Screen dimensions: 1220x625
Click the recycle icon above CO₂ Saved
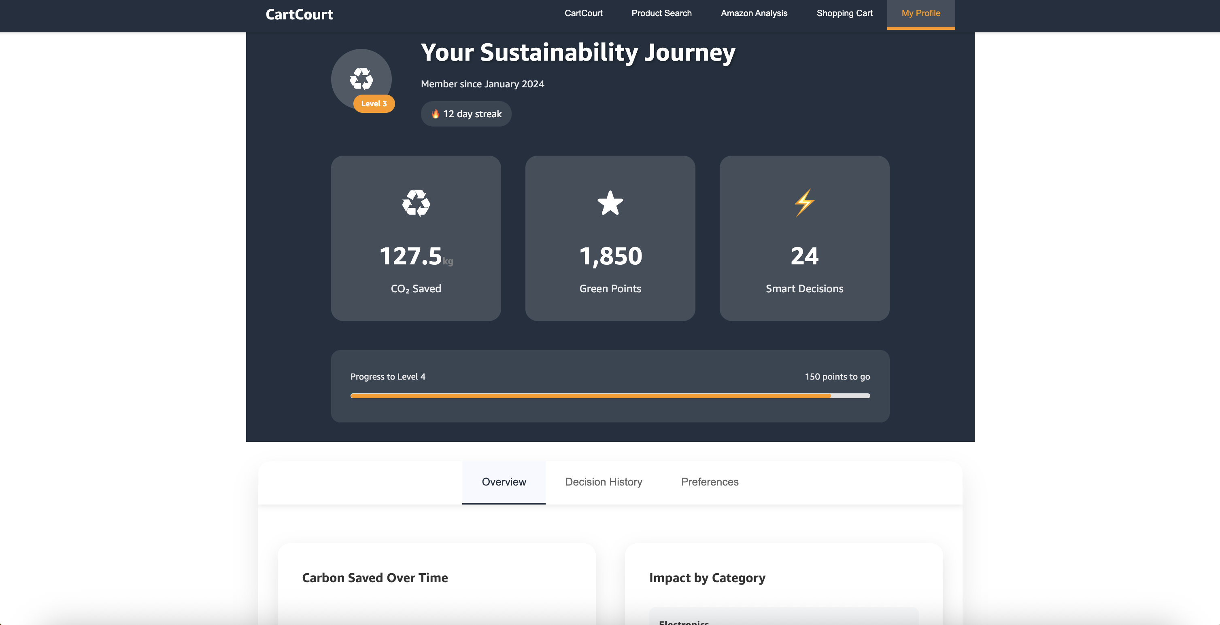coord(415,203)
